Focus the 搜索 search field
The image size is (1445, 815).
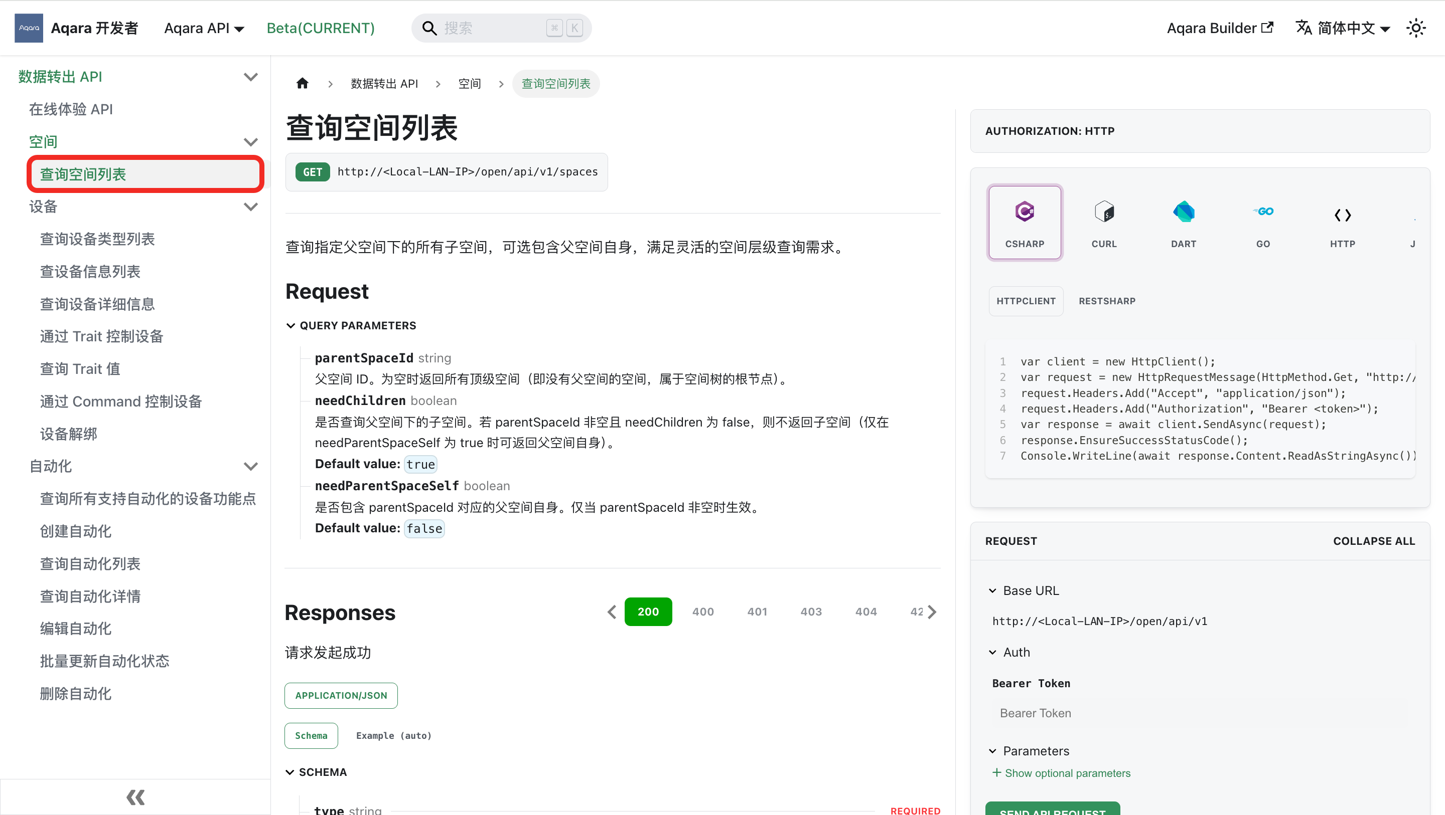501,28
